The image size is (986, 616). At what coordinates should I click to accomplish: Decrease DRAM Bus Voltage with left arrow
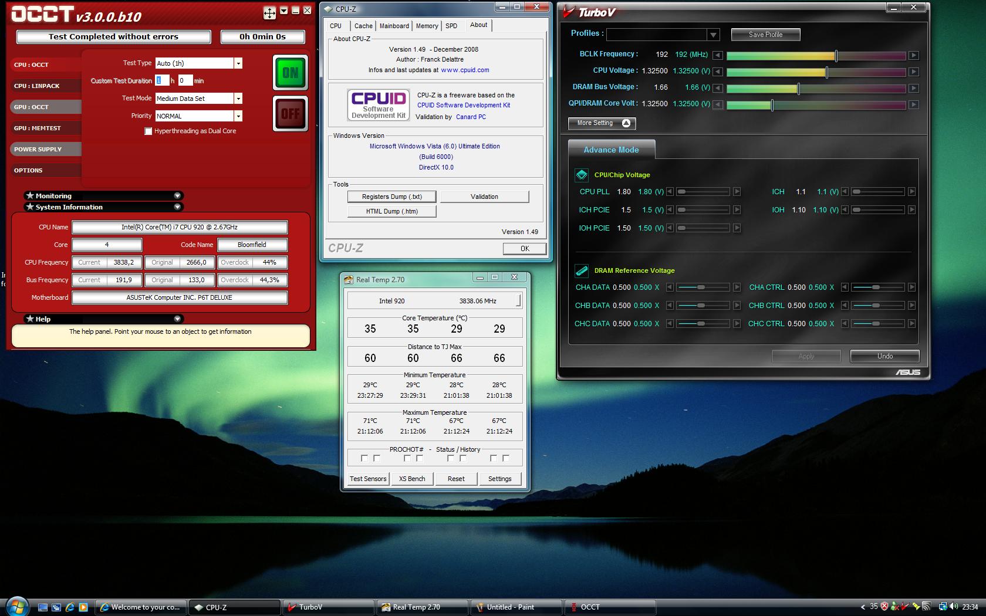[x=718, y=88]
